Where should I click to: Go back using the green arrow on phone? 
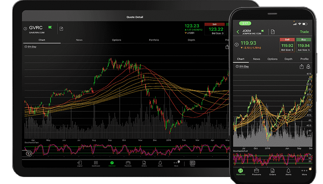[x=238, y=32]
